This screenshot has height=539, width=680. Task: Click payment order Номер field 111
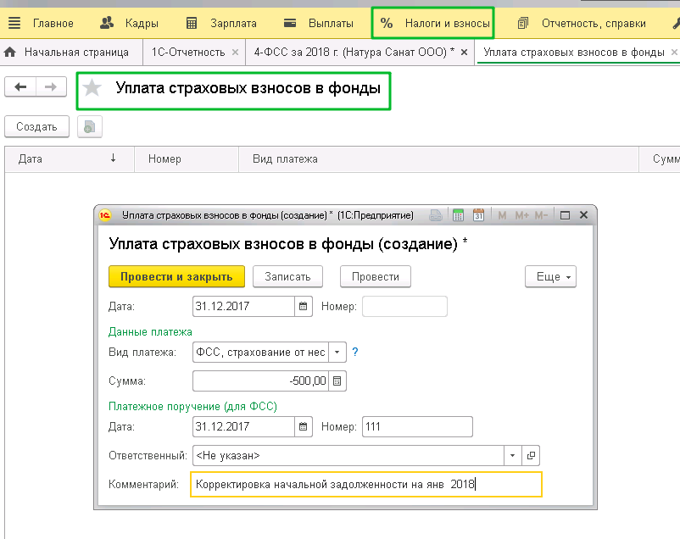point(417,426)
